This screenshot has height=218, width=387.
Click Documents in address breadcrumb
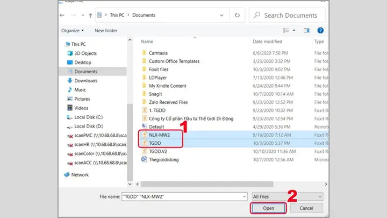[x=144, y=15]
